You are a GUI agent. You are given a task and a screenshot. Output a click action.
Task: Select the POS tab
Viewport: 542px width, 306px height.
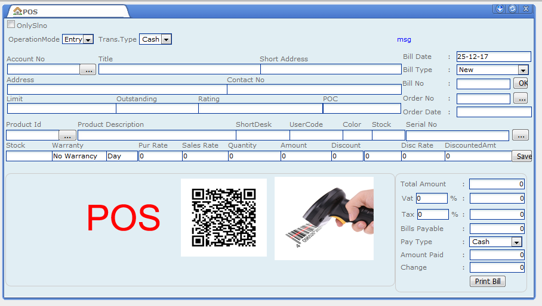tap(67, 11)
